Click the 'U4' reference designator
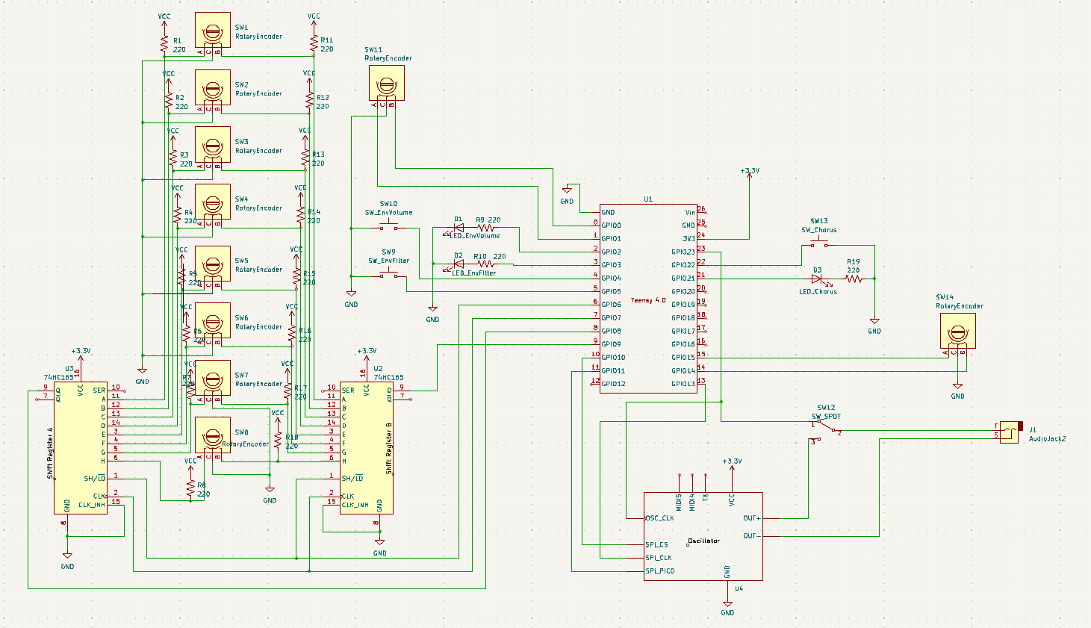 [x=739, y=588]
